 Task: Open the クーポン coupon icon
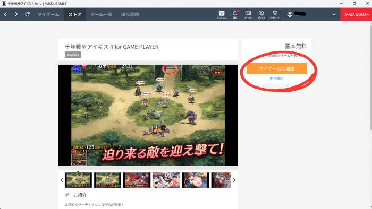tap(248, 14)
